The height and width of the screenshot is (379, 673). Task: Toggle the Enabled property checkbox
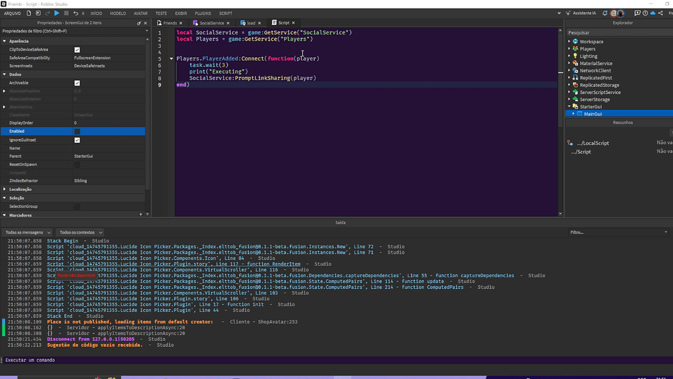click(x=77, y=131)
